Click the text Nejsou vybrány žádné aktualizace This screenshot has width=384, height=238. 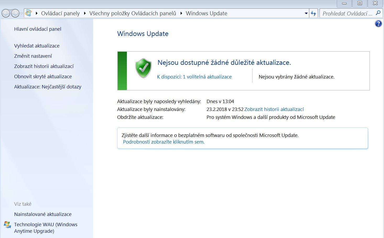click(x=296, y=77)
